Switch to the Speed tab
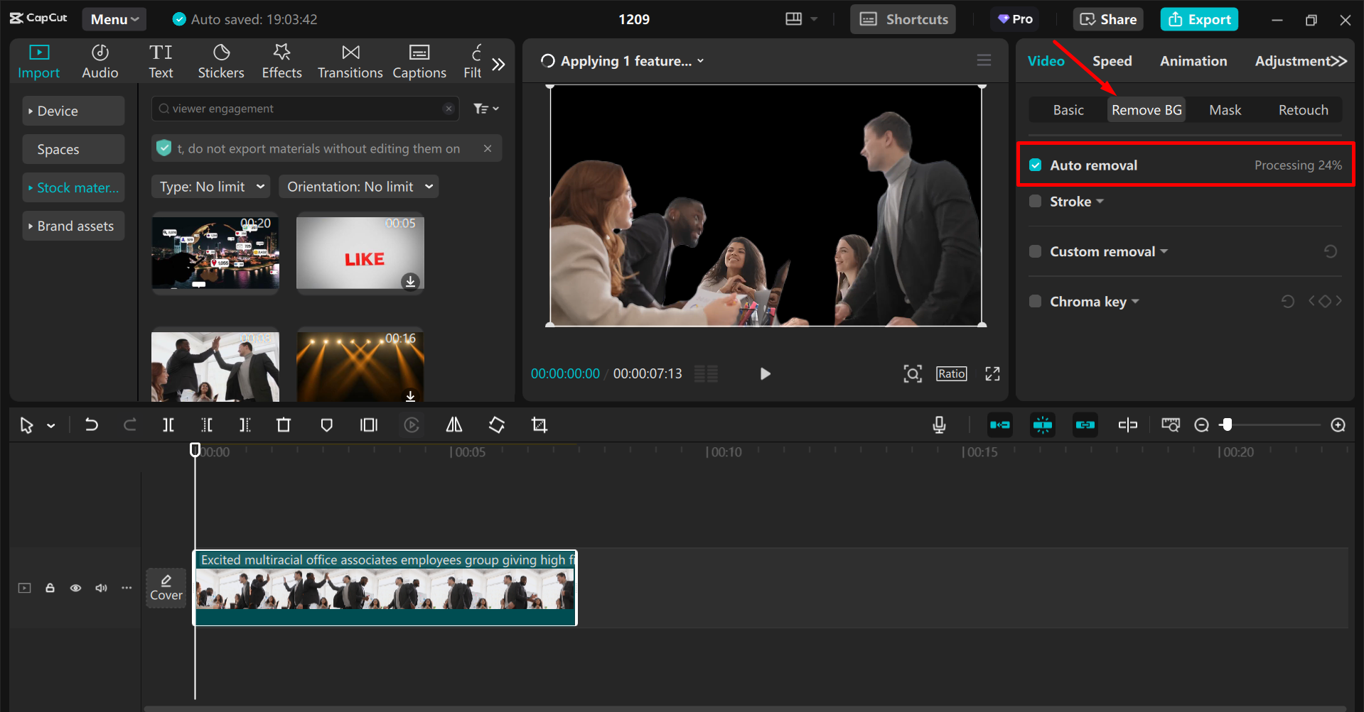1364x712 pixels. 1112,61
